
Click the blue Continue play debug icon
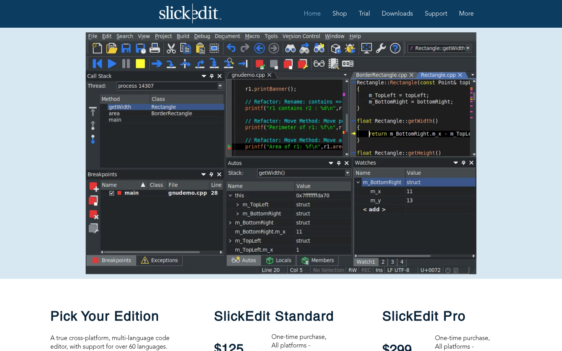pyautogui.click(x=112, y=64)
